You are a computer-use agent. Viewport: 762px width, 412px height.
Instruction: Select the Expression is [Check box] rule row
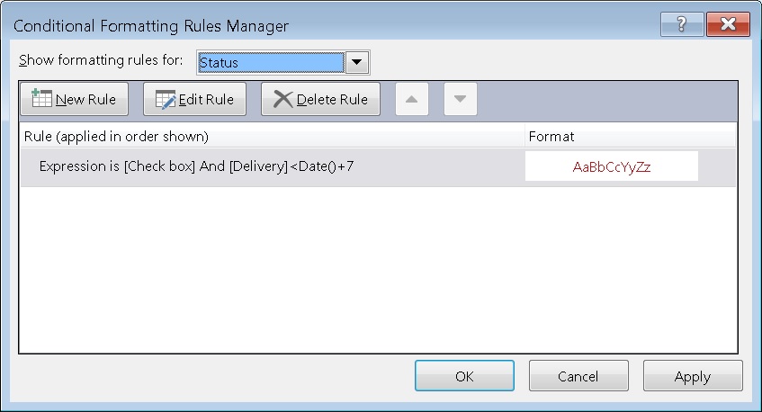click(x=270, y=167)
